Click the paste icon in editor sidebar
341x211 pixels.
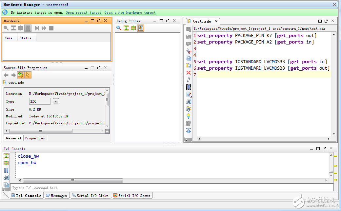[x=189, y=65]
